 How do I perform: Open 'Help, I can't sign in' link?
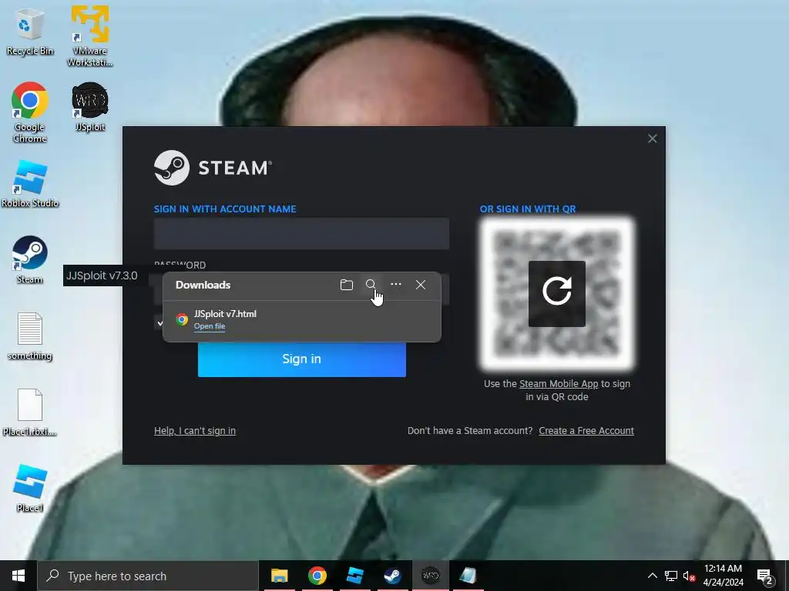pyautogui.click(x=195, y=431)
